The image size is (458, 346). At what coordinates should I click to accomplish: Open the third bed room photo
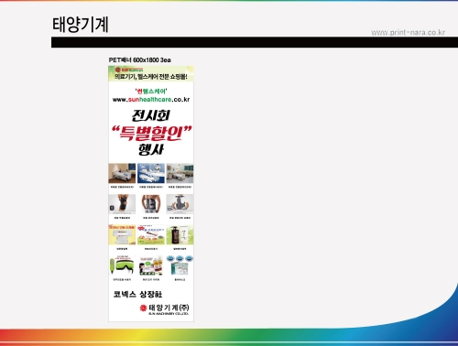[x=180, y=173]
